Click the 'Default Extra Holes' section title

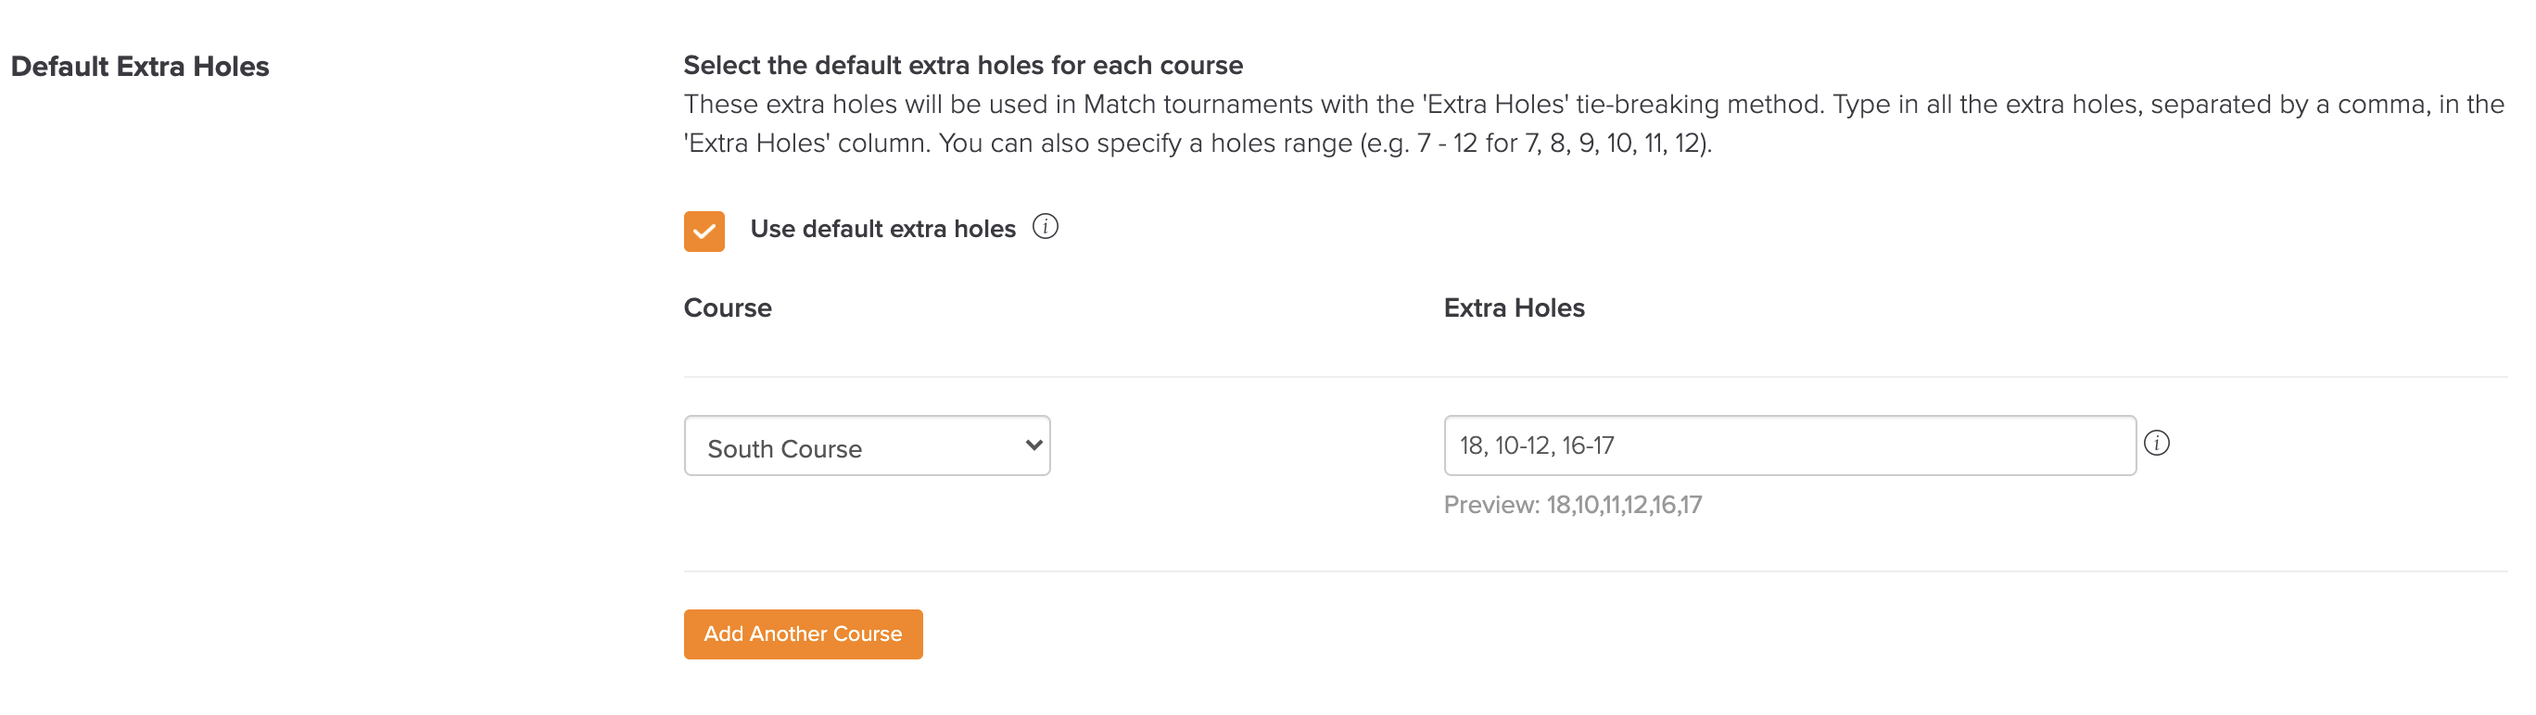tap(140, 67)
